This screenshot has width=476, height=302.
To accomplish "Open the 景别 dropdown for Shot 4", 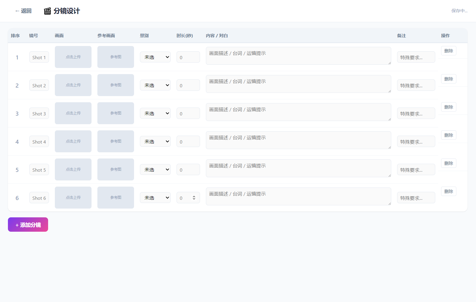I will pos(155,141).
